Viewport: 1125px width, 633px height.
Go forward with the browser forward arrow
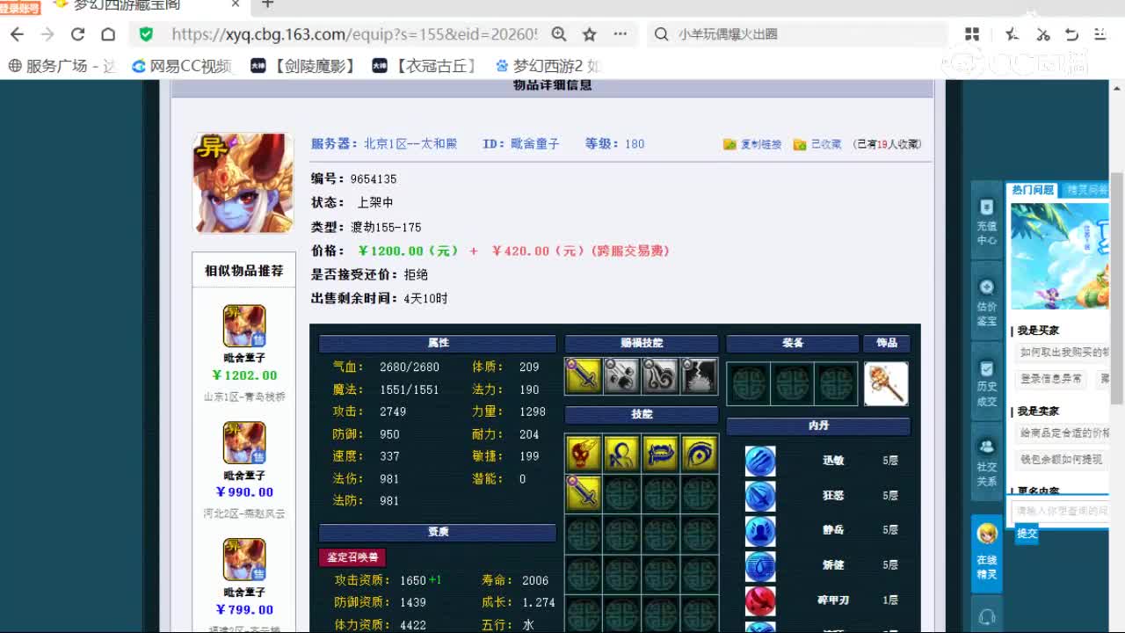[47, 34]
